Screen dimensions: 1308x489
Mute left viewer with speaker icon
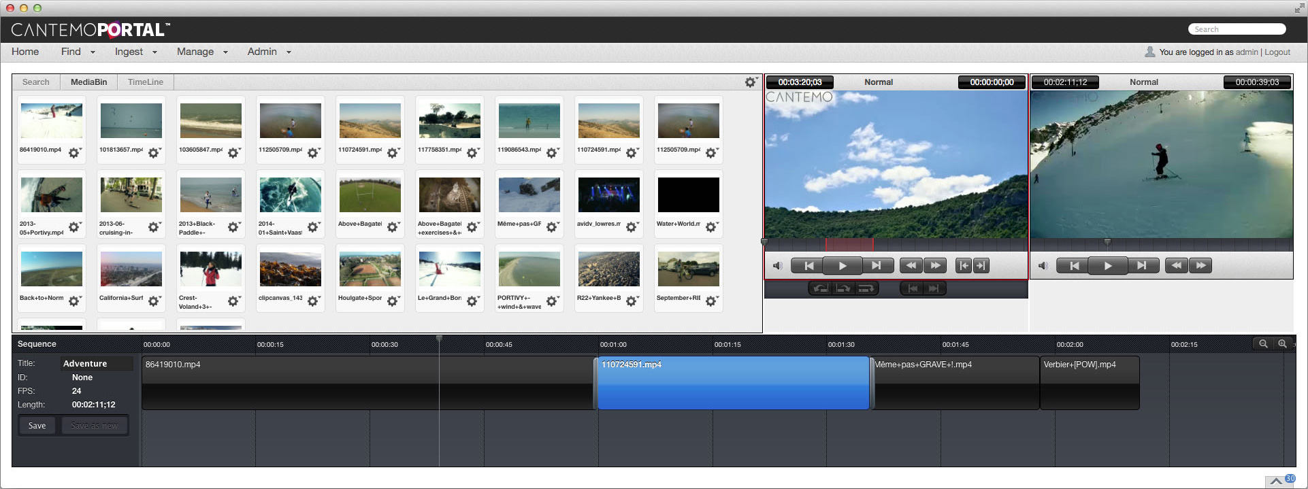click(777, 266)
